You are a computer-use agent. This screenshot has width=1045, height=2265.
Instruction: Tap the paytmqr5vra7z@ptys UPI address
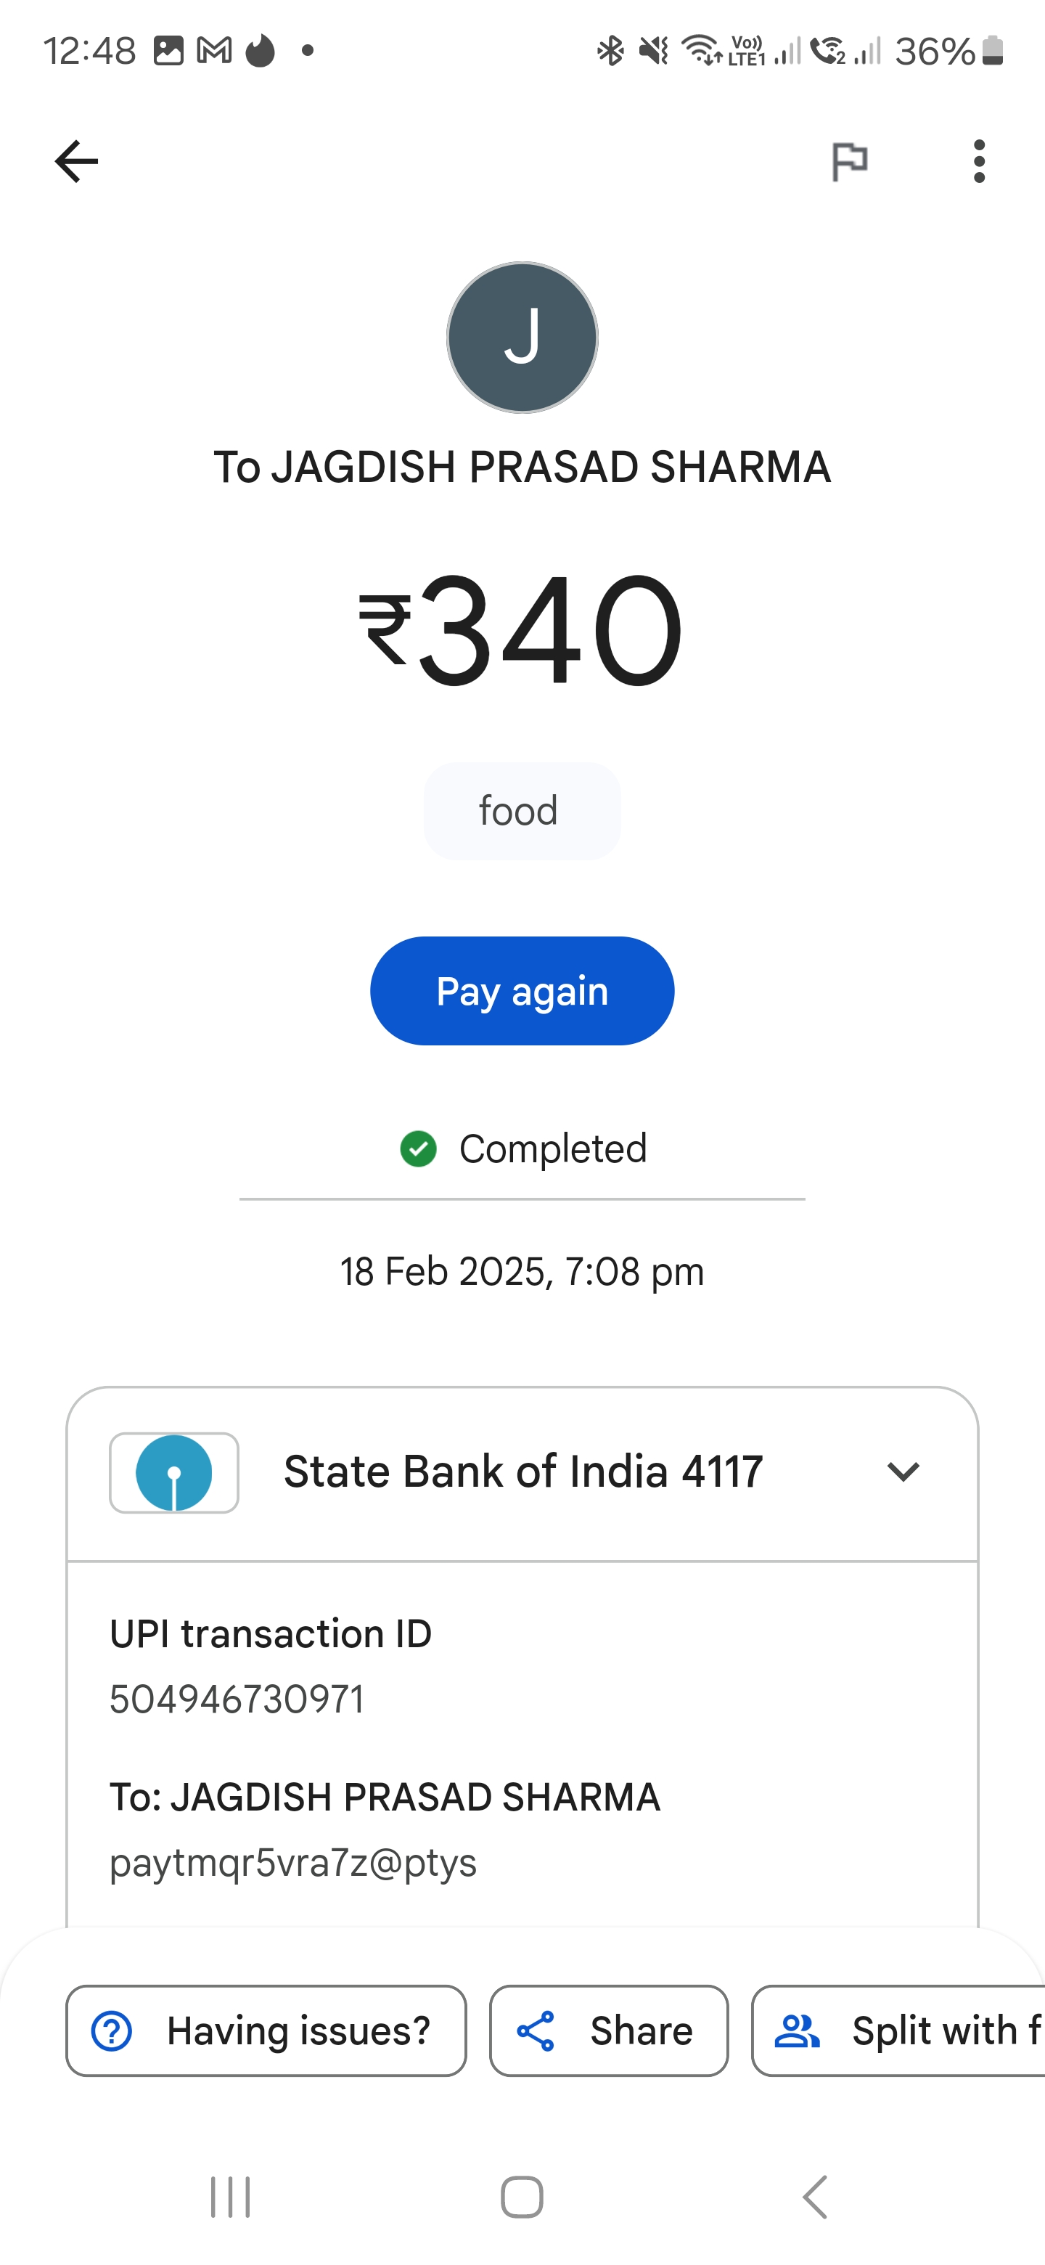pos(292,1862)
